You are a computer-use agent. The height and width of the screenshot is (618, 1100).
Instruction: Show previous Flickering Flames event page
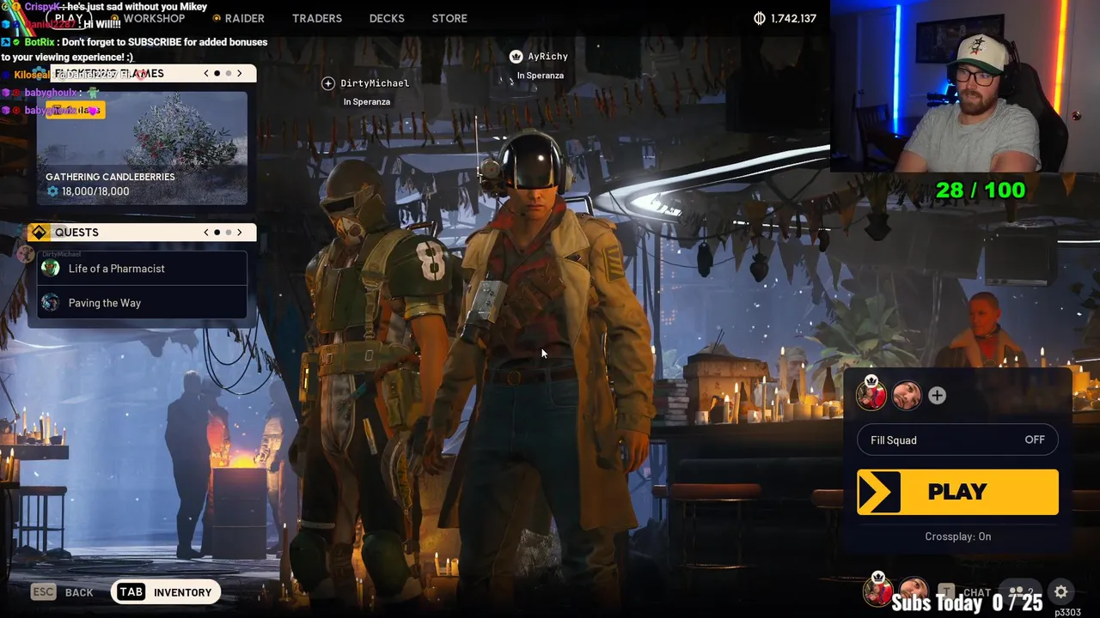(206, 74)
